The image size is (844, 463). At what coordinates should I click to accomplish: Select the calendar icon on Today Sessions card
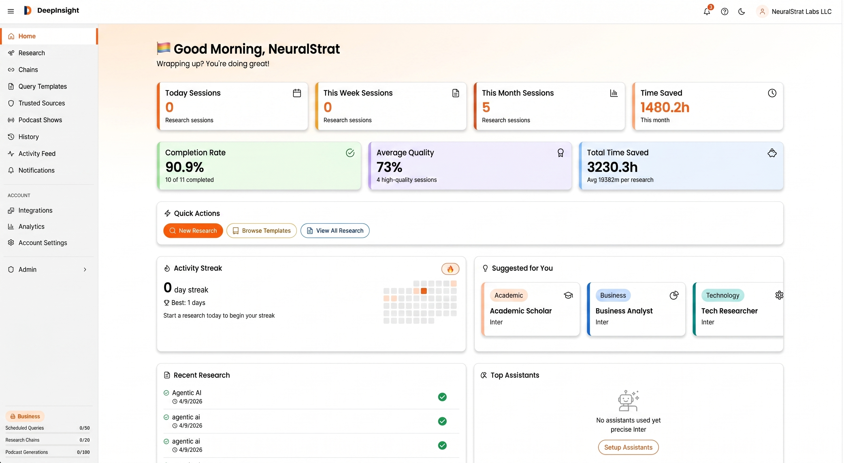[297, 93]
